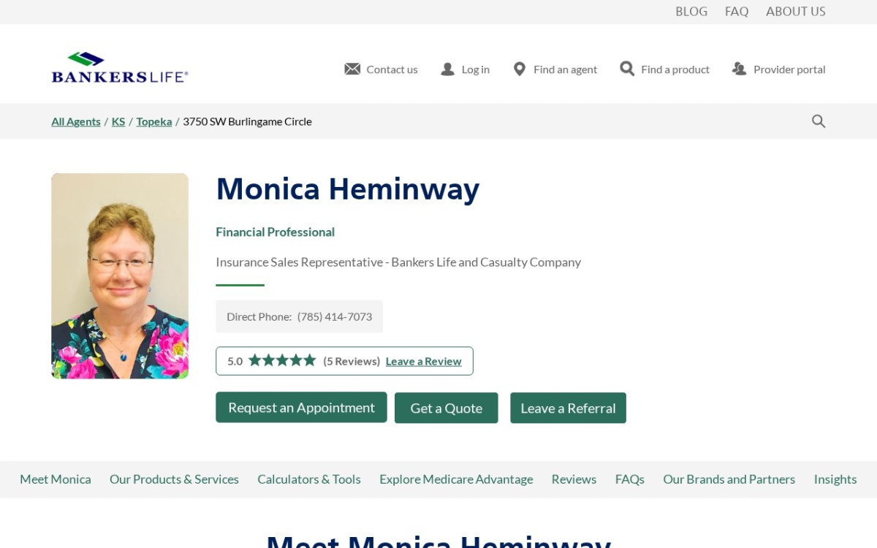877x548 pixels.
Task: Go to the KS breadcrumb link
Action: pos(118,121)
